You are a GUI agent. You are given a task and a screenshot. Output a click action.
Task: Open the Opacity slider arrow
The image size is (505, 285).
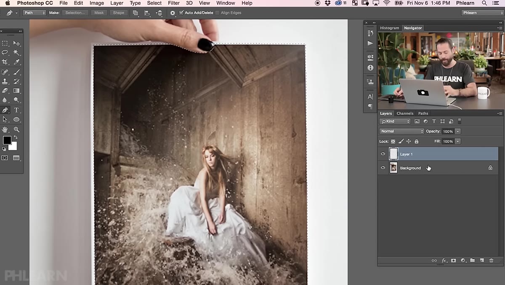point(458,132)
